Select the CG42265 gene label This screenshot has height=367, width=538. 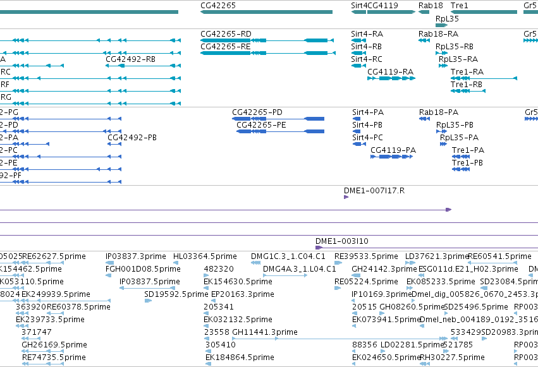pyautogui.click(x=218, y=6)
